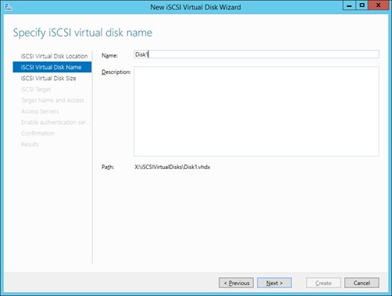This screenshot has width=392, height=296.
Task: Click the Create button
Action: click(323, 283)
